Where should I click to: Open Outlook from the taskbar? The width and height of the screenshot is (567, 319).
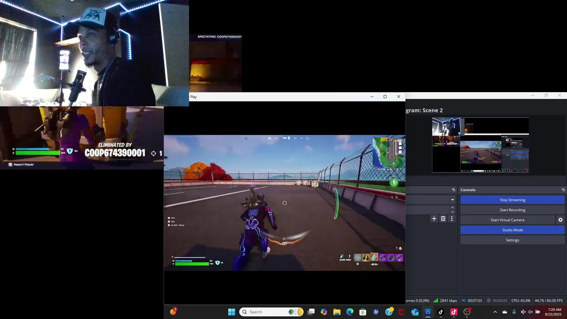[x=415, y=312]
